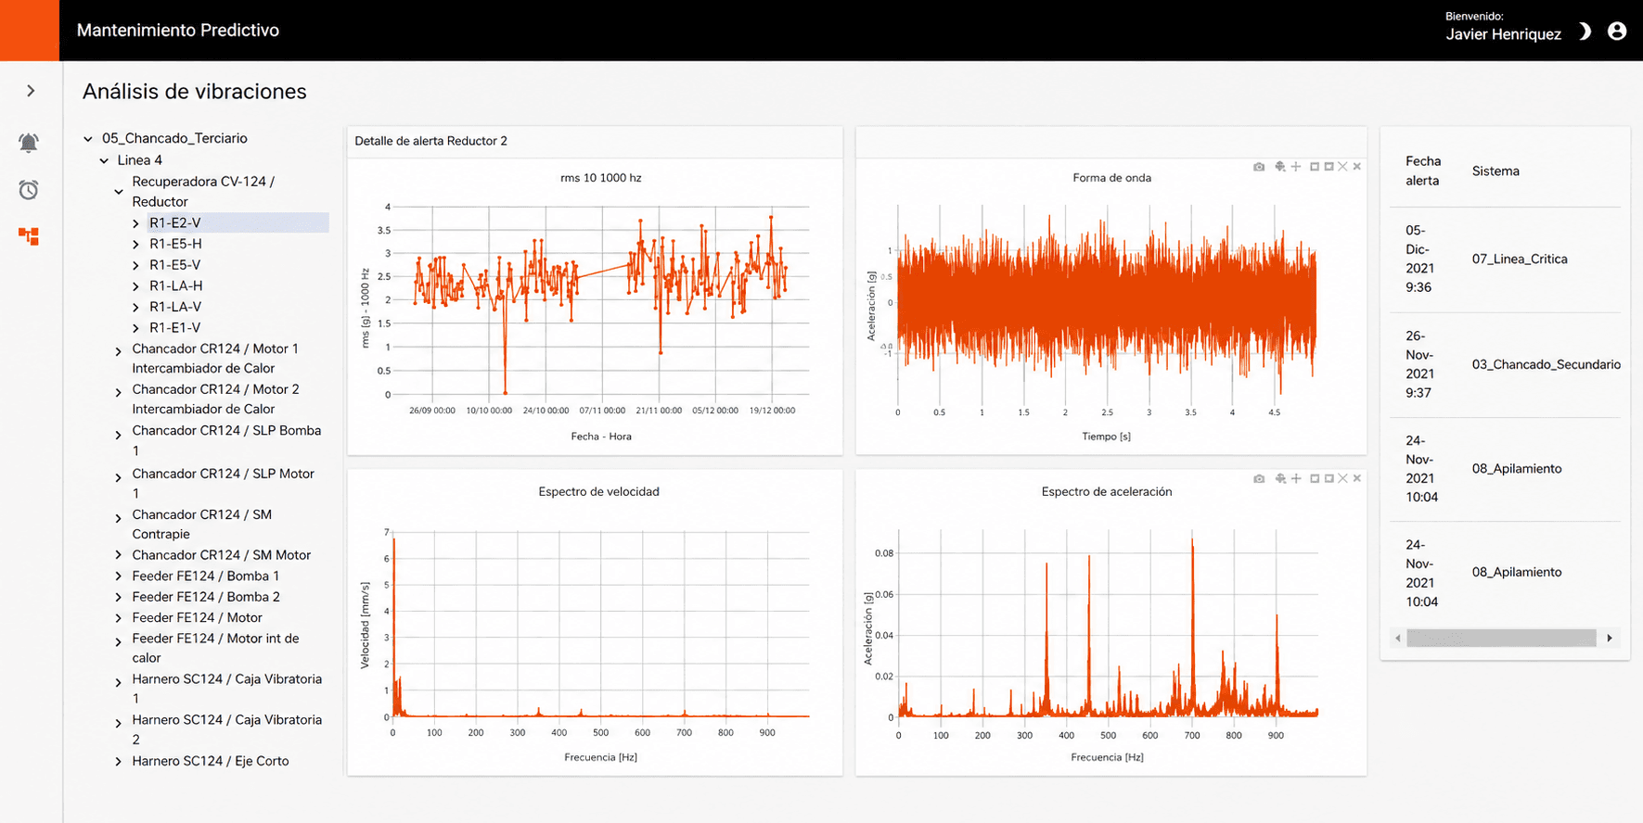Click the scrollbar right arrow in alerts table
1643x823 pixels.
pyautogui.click(x=1610, y=639)
